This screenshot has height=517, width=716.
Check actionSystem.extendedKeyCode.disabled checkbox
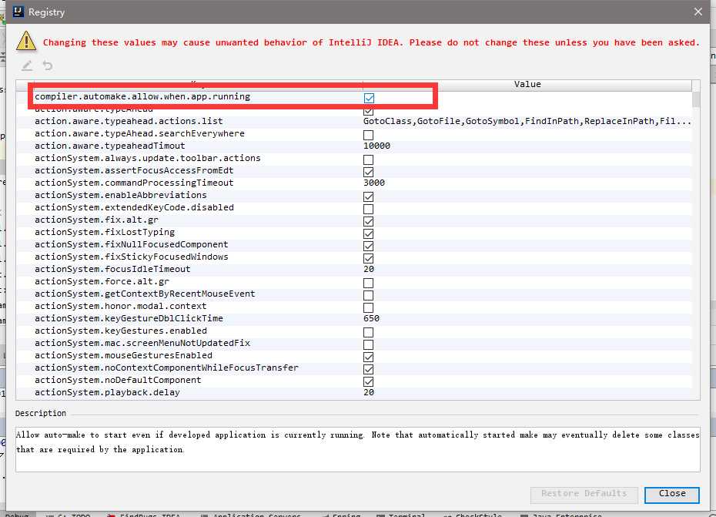point(368,209)
